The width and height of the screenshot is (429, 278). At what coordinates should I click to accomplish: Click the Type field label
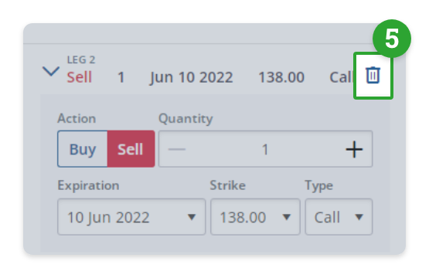point(319,186)
